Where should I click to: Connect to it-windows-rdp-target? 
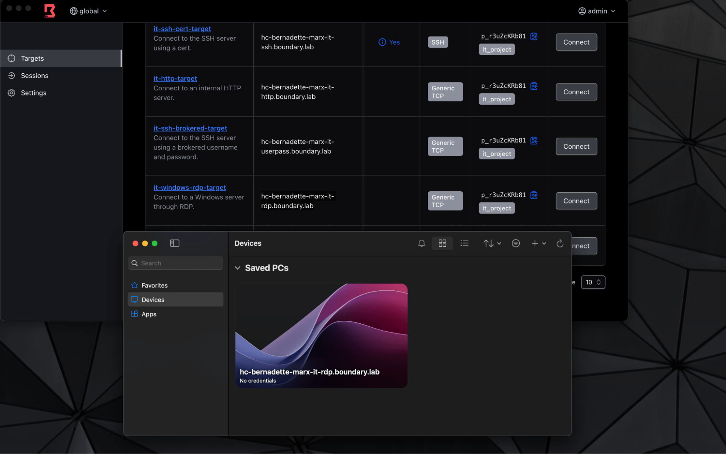[576, 201]
